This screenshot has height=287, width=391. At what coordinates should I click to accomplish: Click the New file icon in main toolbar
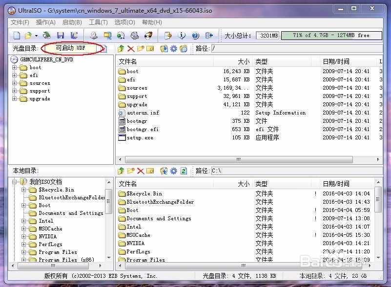click(x=17, y=36)
